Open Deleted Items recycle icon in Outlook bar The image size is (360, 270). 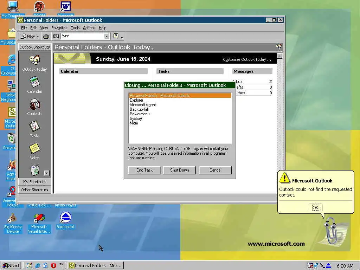pos(35,170)
